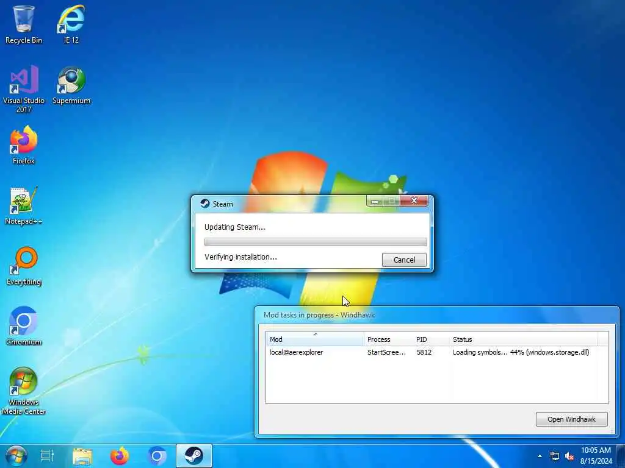This screenshot has height=468, width=625.
Task: Click the Steam logo in title bar
Action: click(205, 204)
